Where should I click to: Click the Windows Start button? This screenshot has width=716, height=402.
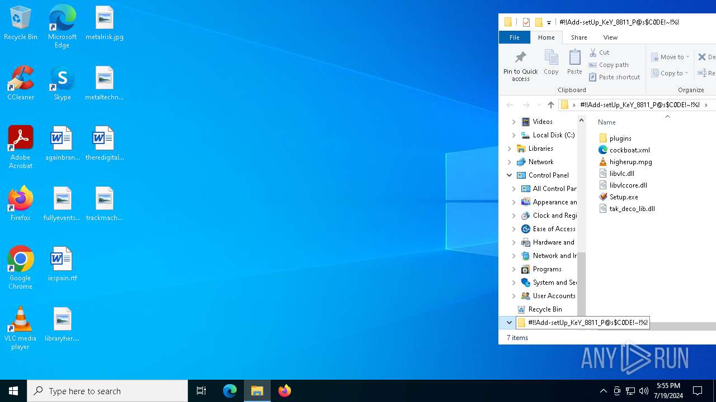(x=13, y=391)
